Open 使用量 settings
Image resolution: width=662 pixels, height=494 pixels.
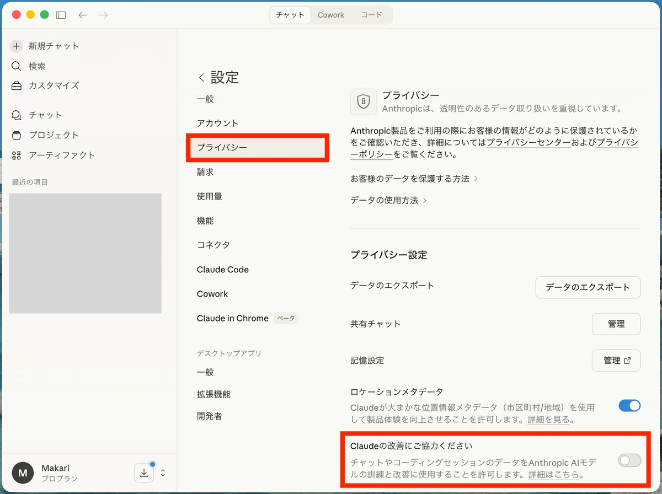click(x=210, y=196)
